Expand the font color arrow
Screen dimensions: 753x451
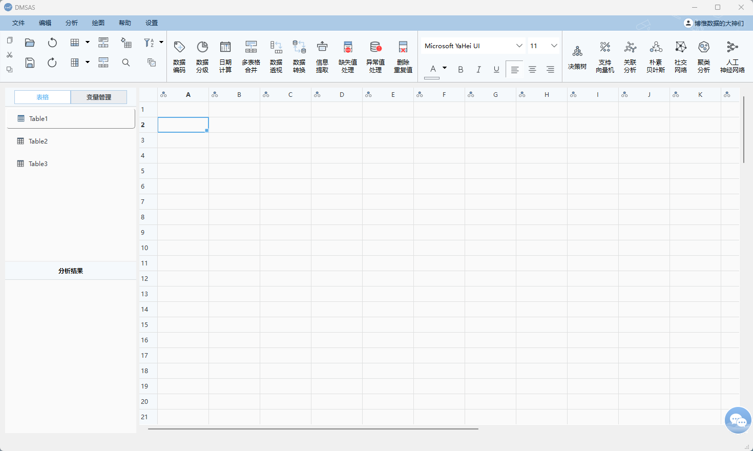[x=445, y=68]
